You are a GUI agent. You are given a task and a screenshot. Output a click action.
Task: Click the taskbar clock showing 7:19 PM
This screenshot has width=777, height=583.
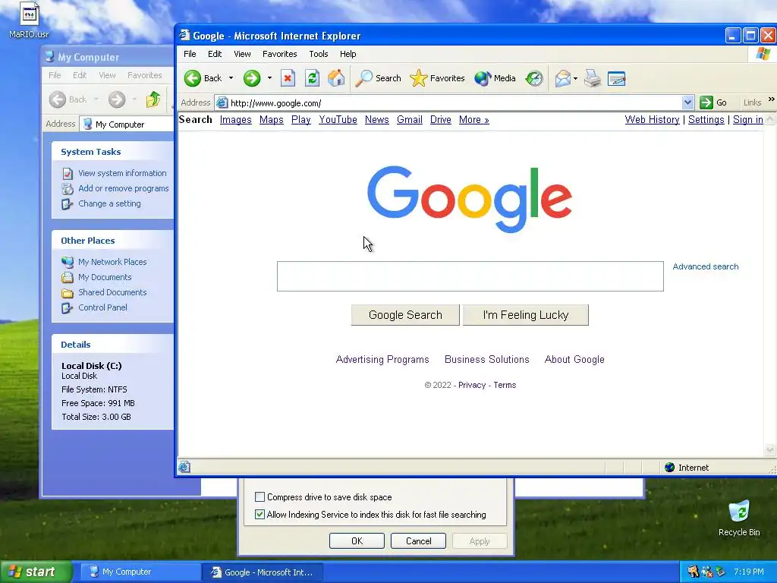[x=749, y=572]
